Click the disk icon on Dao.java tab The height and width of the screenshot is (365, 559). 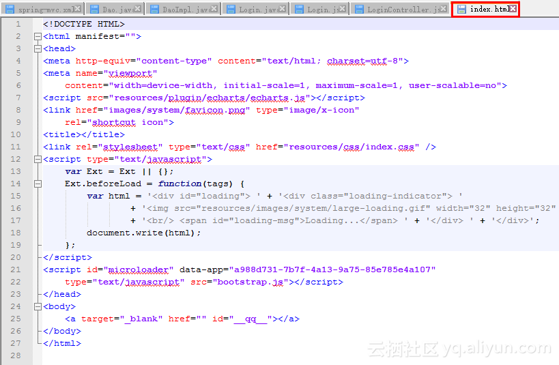pos(94,10)
